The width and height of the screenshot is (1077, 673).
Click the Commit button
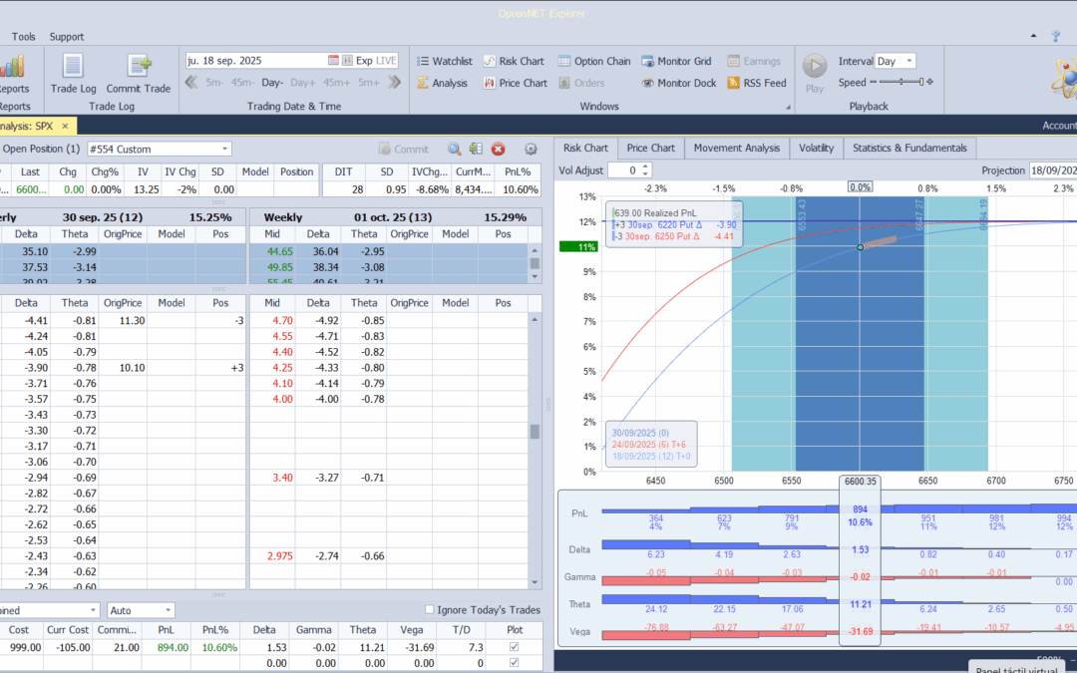pos(404,149)
